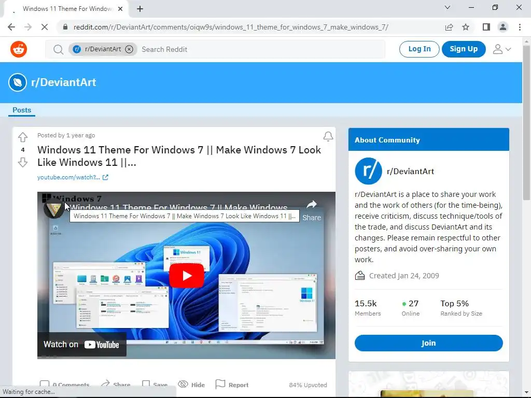Click the 84% Upvoted text
Viewport: 531px width, 398px height.
coord(308,385)
